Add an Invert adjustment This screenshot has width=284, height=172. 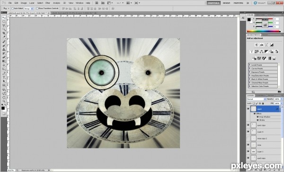click(x=254, y=58)
